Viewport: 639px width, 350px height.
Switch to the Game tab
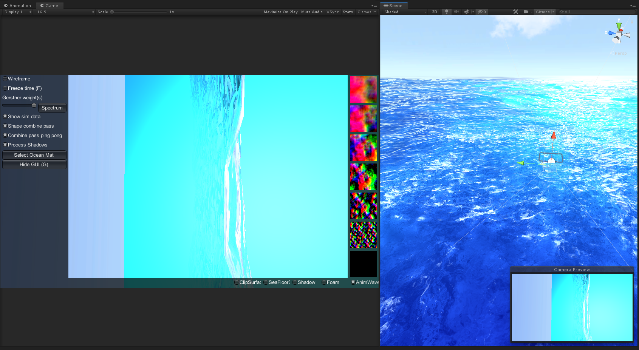50,6
